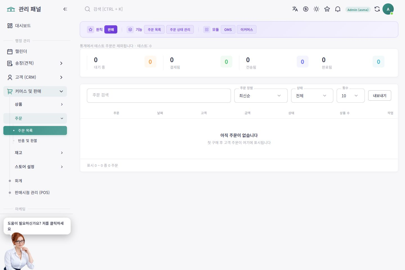The image size is (405, 270).
Task: Open 캘린더 menu item
Action: [35, 51]
